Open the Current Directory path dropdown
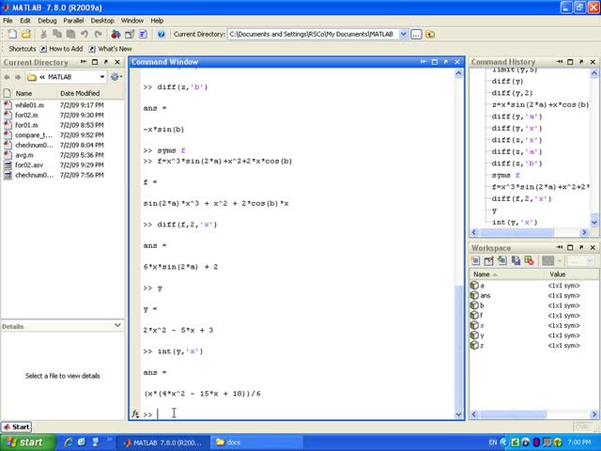This screenshot has width=601, height=451. [403, 34]
